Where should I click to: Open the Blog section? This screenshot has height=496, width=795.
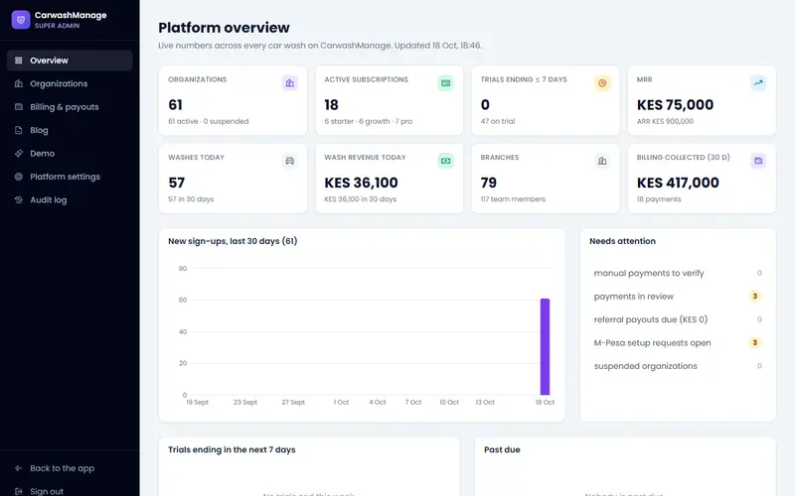[70, 130]
